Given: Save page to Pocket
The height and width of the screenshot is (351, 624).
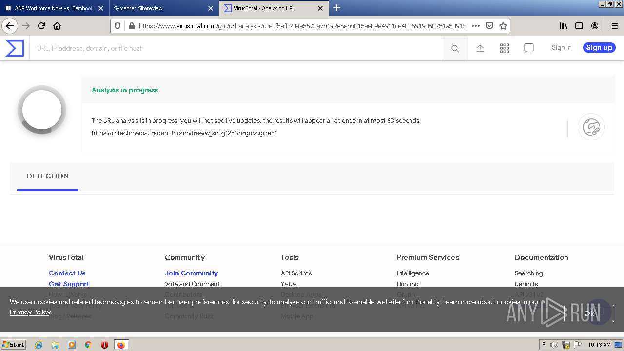Looking at the screenshot, I should click(x=489, y=26).
